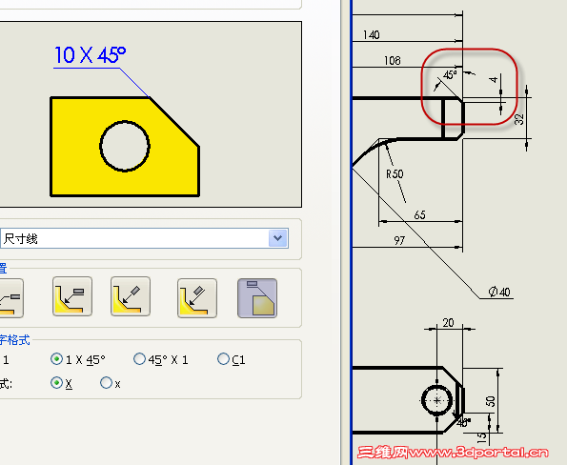The image size is (567, 465).
Task: Choose the partially visible underlined horizontal leader icon
Action: click(x=10, y=298)
